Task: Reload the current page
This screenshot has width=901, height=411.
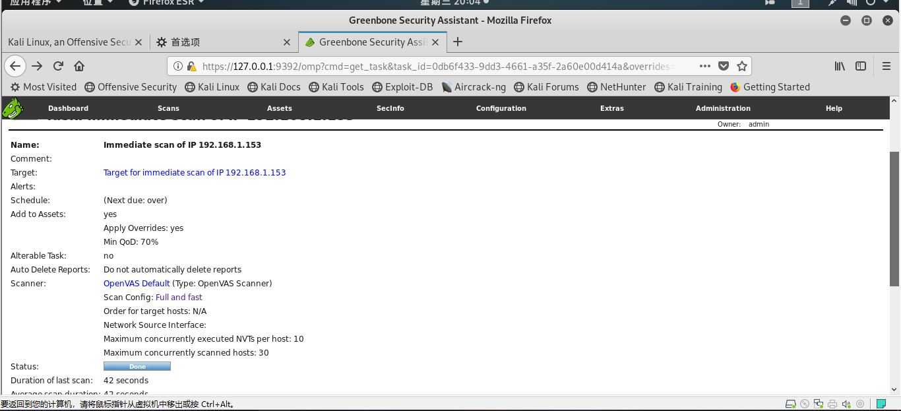Action: click(x=58, y=66)
